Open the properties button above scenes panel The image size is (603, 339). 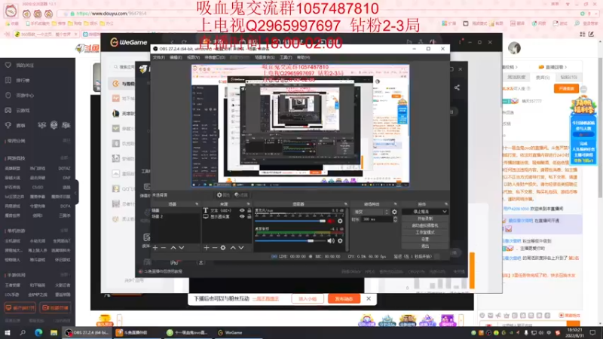(x=223, y=195)
